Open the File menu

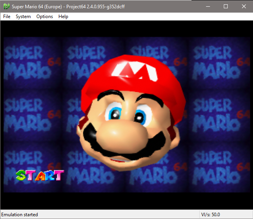pyautogui.click(x=7, y=17)
